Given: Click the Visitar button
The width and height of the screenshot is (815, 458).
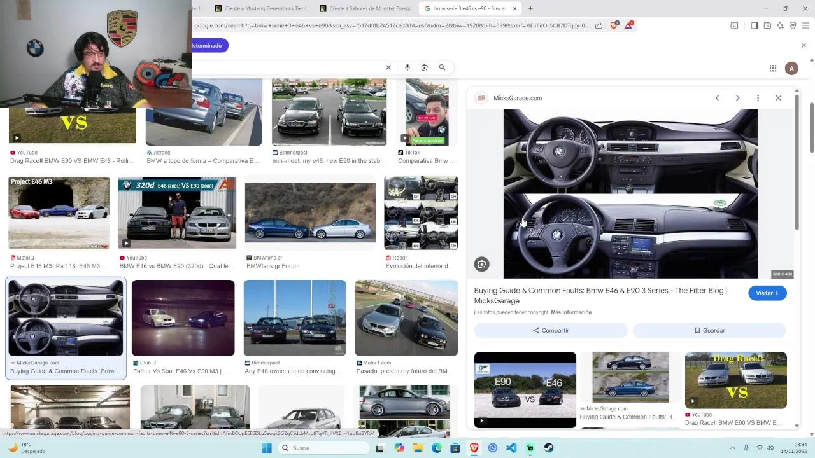Looking at the screenshot, I should [x=767, y=293].
